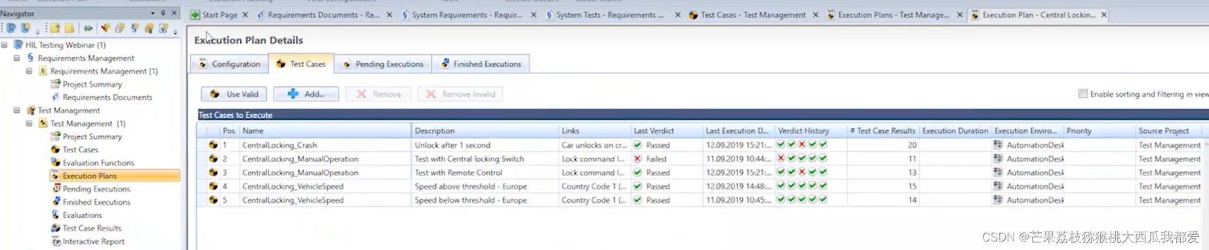Open Interactive Report in navigator

click(88, 241)
